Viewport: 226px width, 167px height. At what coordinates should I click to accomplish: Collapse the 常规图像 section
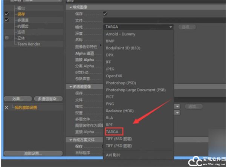point(68,7)
